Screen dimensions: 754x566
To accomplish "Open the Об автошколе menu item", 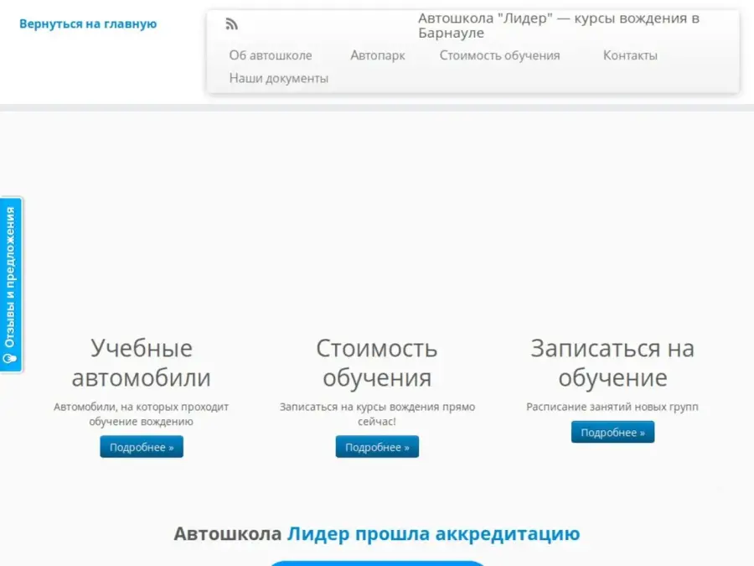I will coord(271,55).
